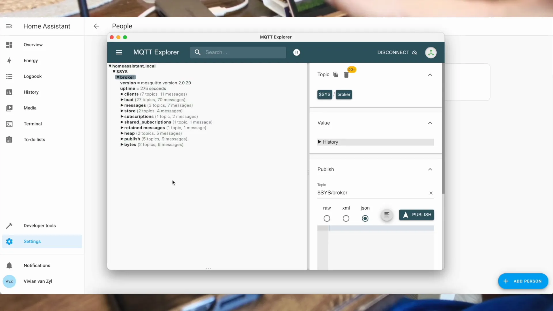Click the To-do lists clipboard icon
Screen dimensions: 553x311
9,140
